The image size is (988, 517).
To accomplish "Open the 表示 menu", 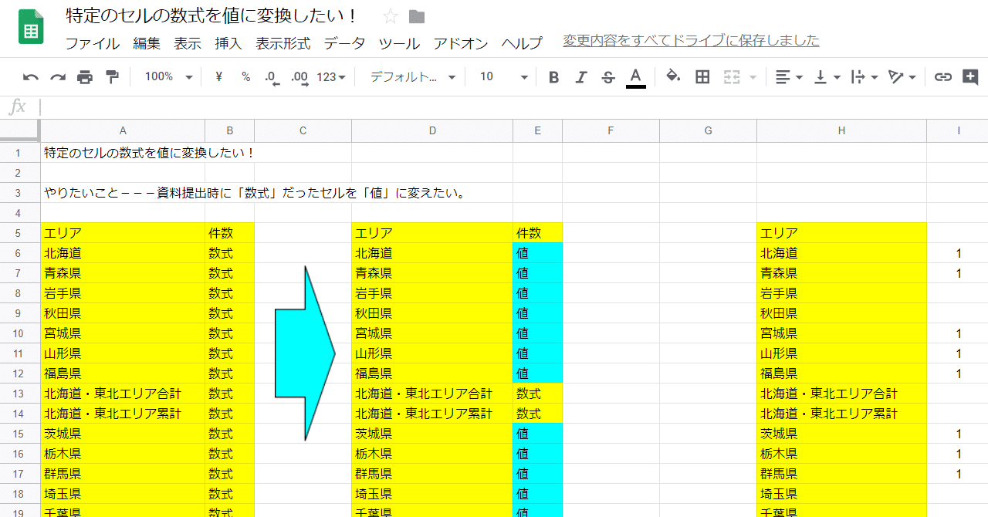I will (188, 43).
